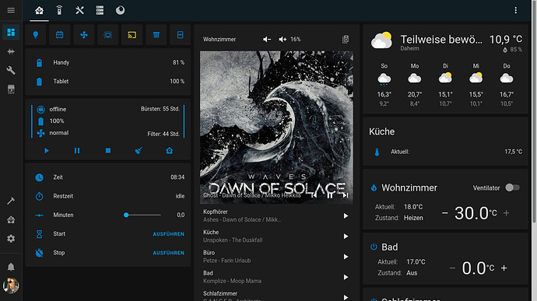Click the Bad thermostat power icon
537x301 pixels.
click(374, 247)
